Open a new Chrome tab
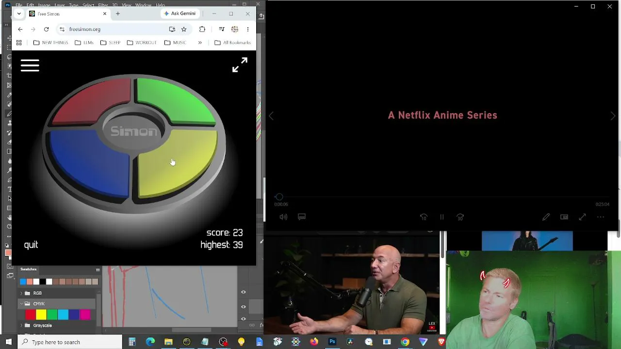Screen dimensions: 621x349 point(117,14)
